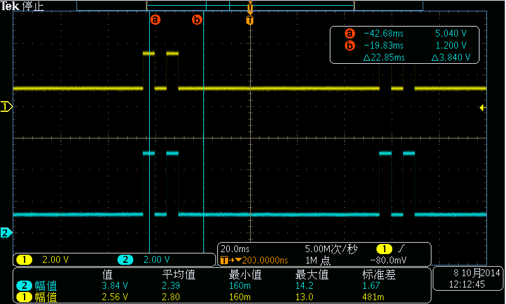This screenshot has height=304, width=506.
Task: Click channel 1 max 13.0
Action: (x=304, y=297)
